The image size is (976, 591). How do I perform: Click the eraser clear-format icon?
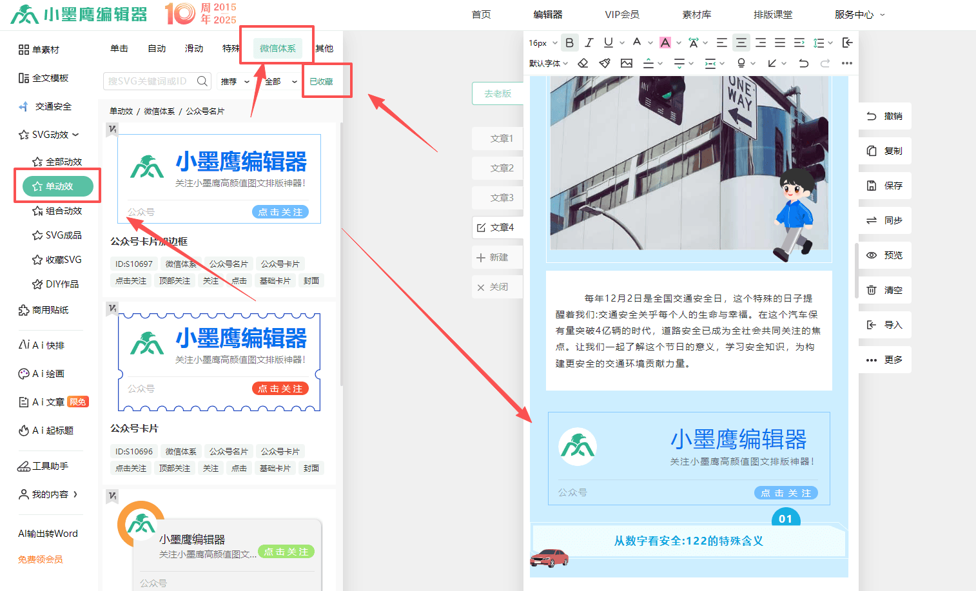(583, 63)
